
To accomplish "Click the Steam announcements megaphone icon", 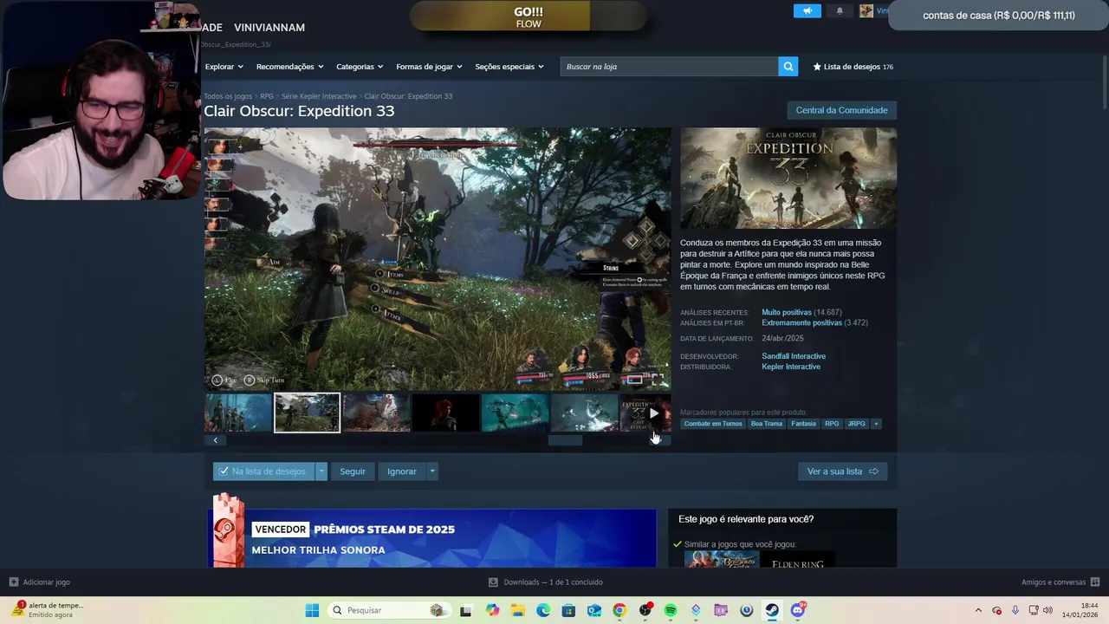I will (807, 11).
